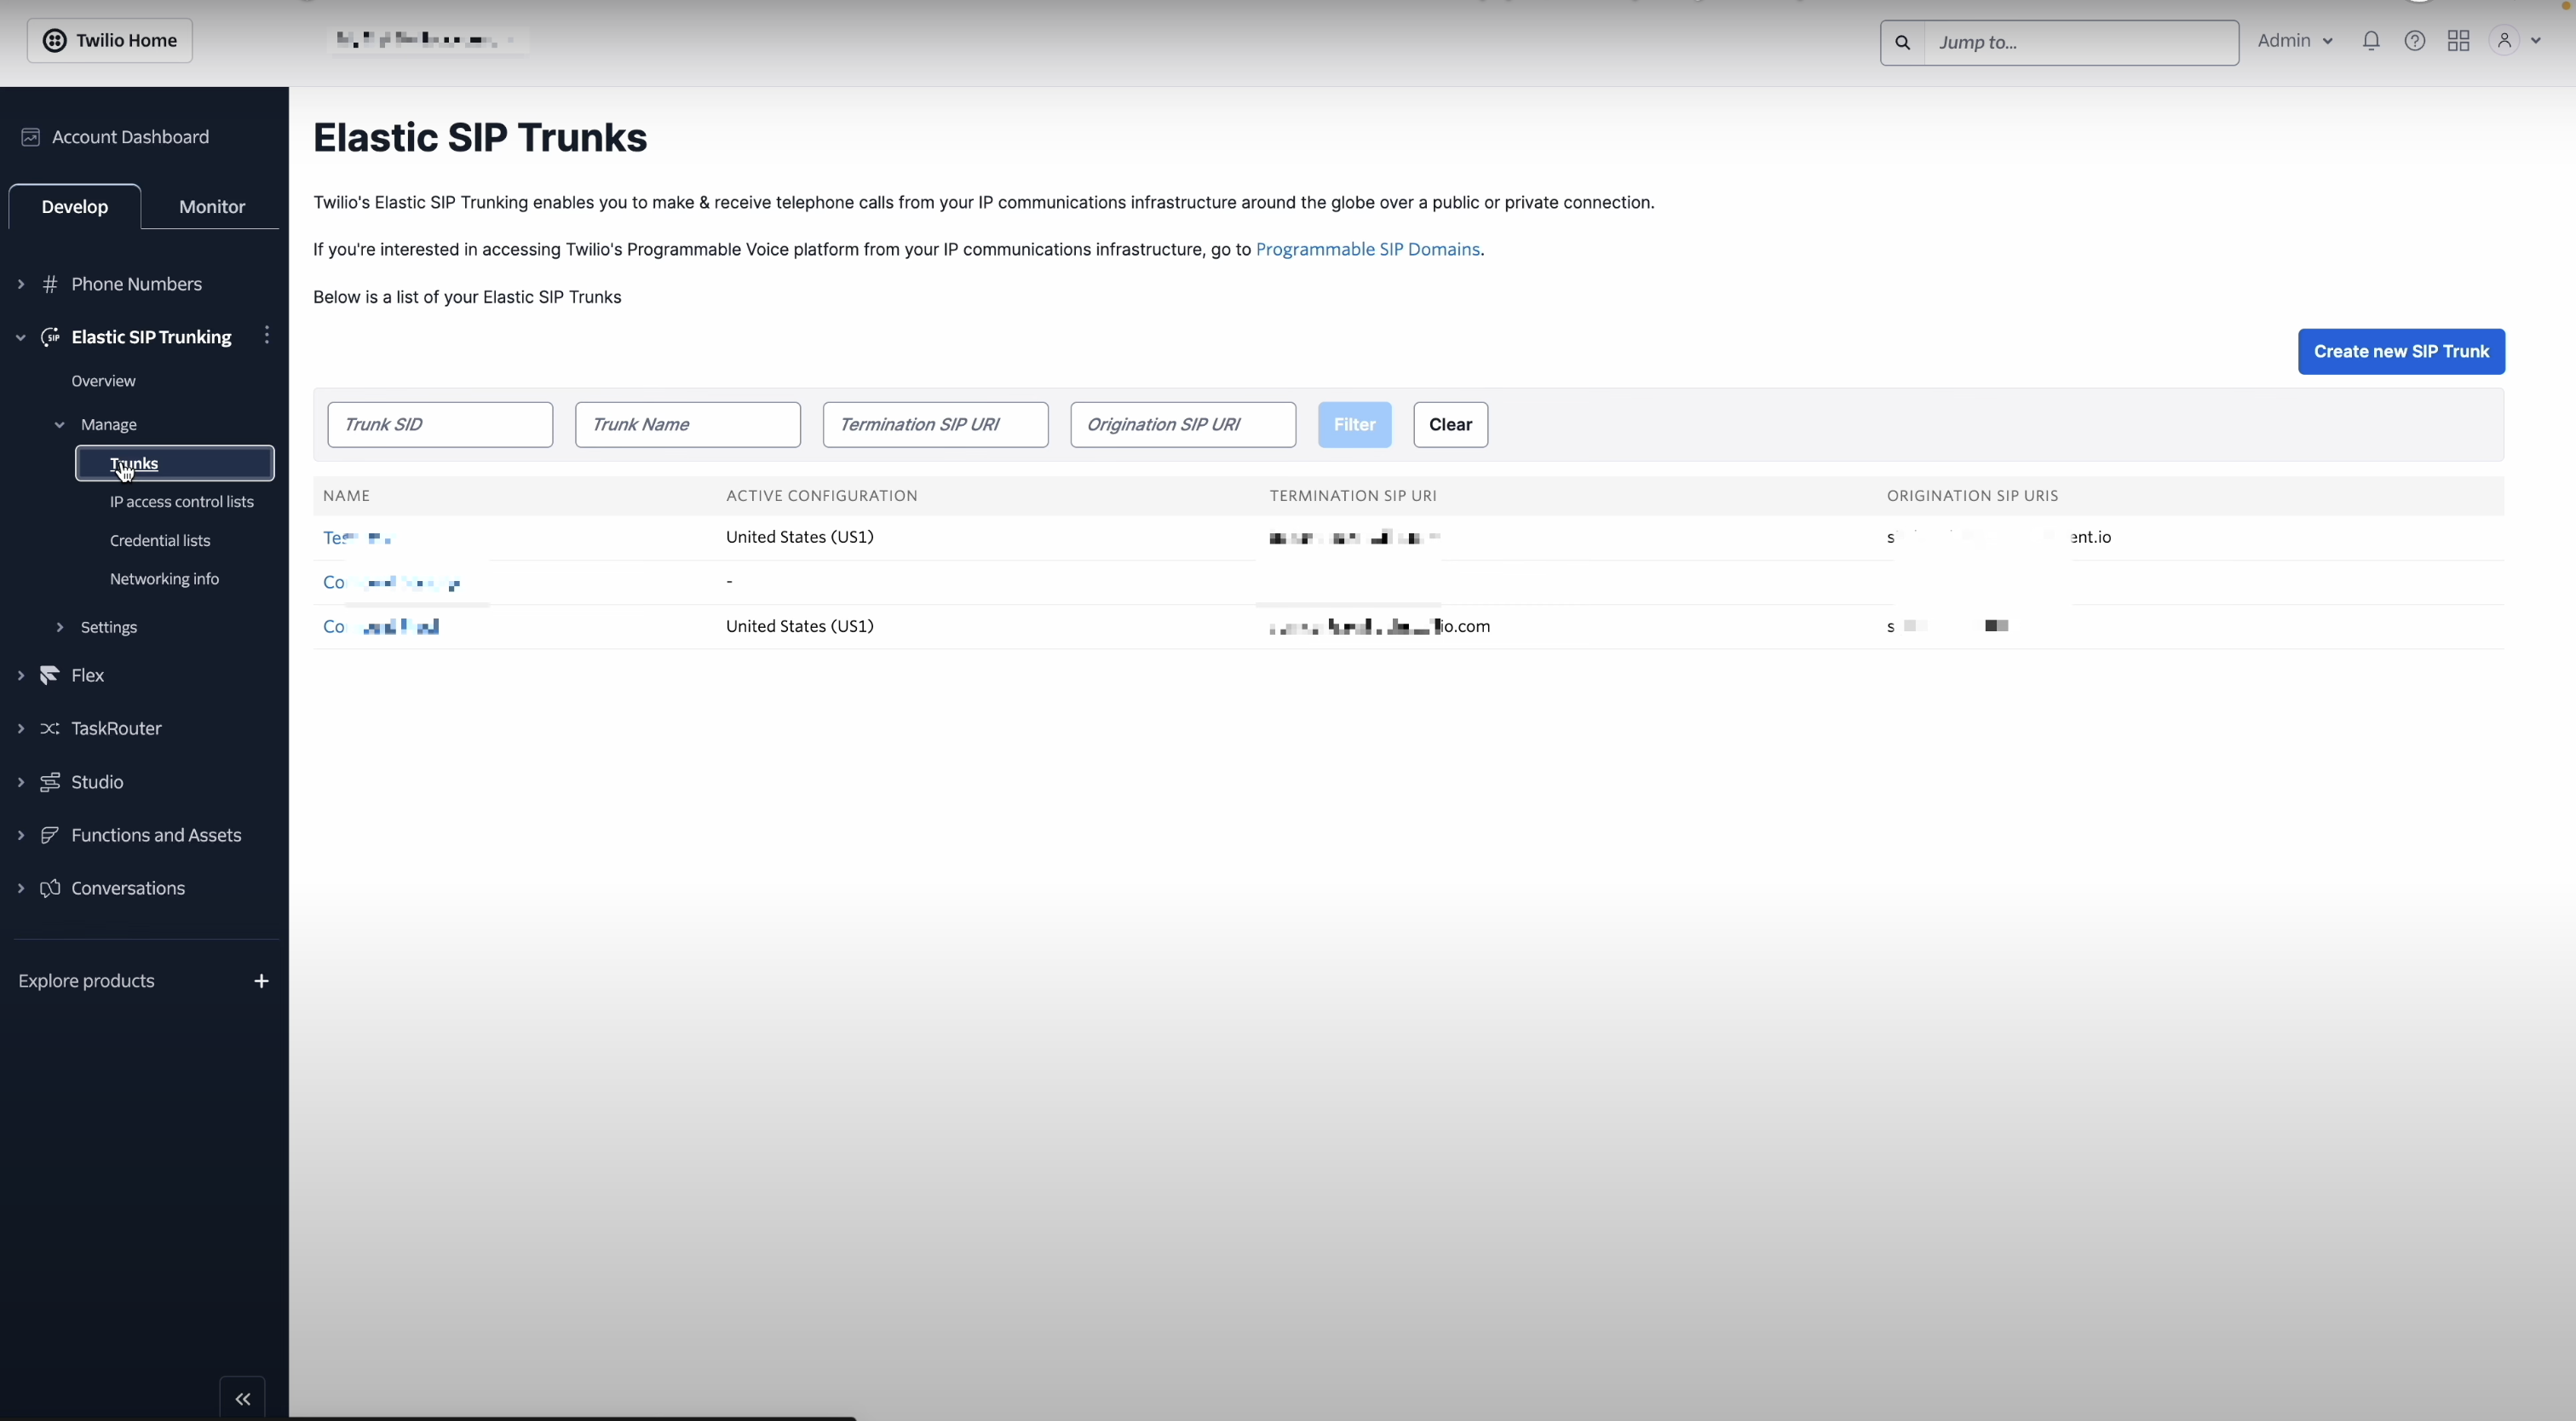2576x1421 pixels.
Task: Click the Twilio Home button
Action: tap(110, 41)
